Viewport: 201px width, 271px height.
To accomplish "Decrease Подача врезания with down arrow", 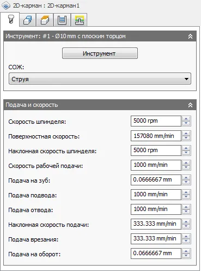I will [186, 241].
